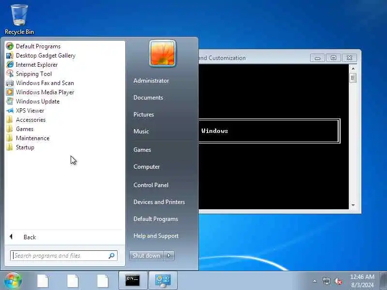Click the console window scroll-up arrow
The image size is (387, 290).
[x=353, y=68]
